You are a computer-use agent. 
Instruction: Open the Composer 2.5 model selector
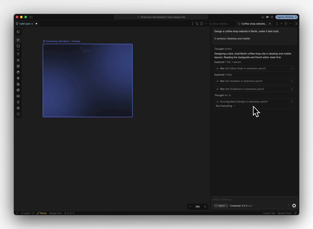click(242, 206)
